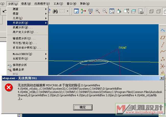Switch to Wireframe display icon
The image size is (166, 117).
coord(151,11)
